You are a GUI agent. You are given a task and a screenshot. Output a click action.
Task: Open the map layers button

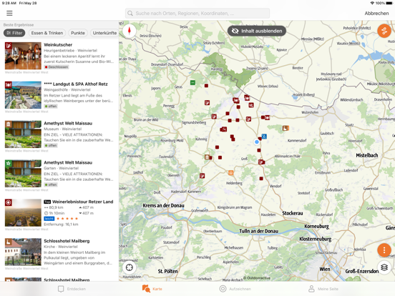point(384,267)
